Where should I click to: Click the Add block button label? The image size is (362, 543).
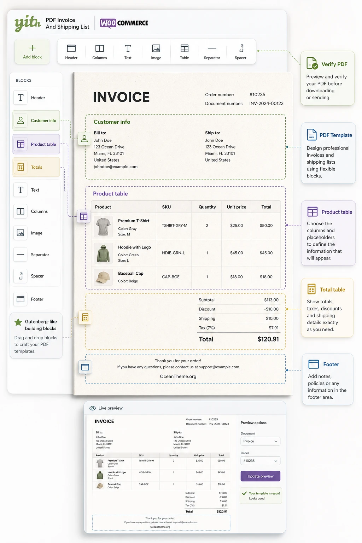[32, 57]
